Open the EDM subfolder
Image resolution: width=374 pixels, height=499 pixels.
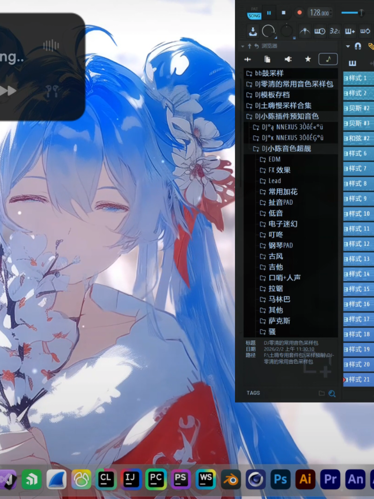274,159
